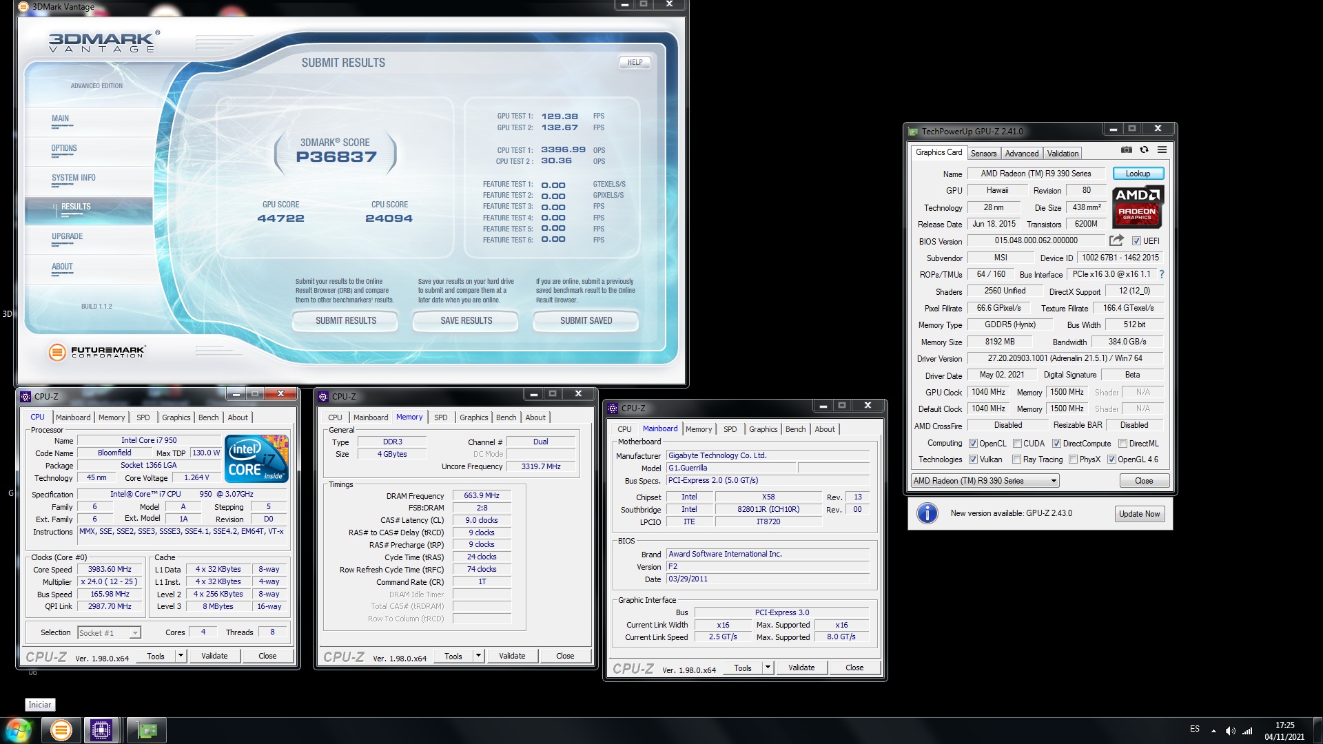Screen dimensions: 1323x744
Task: Click the P36837 3DMark score
Action: 336,157
